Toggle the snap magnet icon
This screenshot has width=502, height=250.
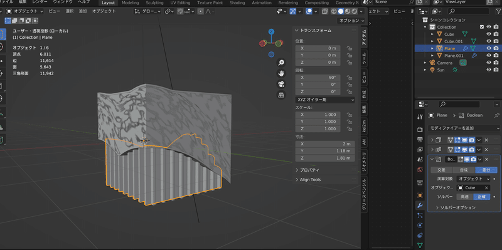180,11
